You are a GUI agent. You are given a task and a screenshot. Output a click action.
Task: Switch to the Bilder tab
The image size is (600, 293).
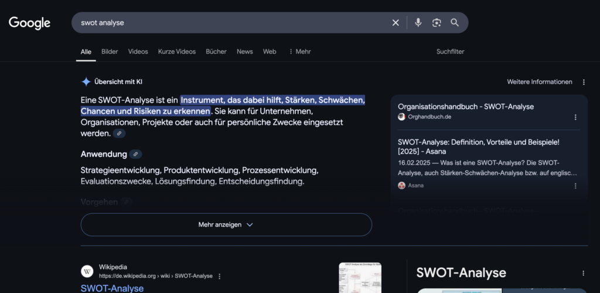pyautogui.click(x=110, y=52)
